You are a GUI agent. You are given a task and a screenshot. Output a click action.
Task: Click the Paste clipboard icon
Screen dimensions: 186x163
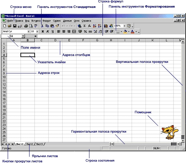tap(52, 26)
